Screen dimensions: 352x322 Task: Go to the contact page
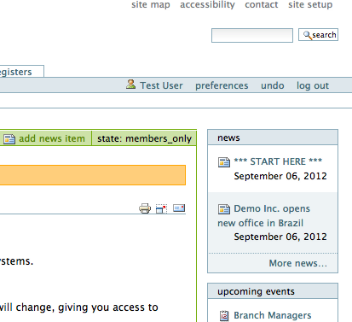point(262,4)
